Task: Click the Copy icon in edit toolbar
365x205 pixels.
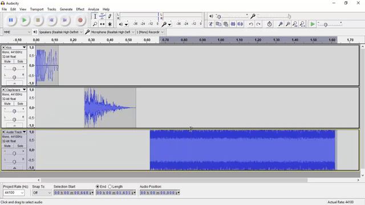Action: [218, 24]
